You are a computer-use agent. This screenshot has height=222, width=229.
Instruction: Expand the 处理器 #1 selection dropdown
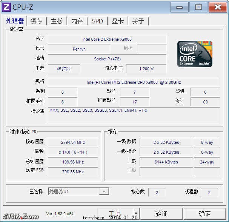coord(104,192)
